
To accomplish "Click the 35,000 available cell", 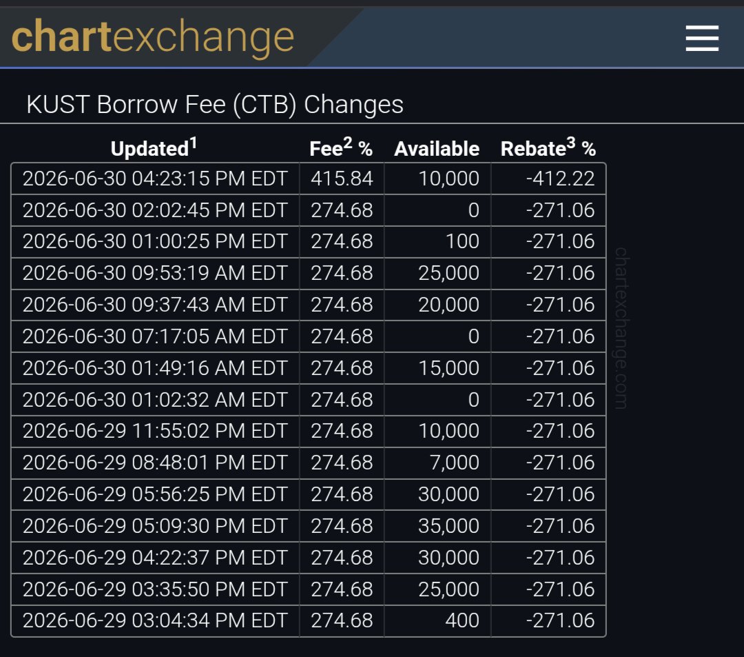I will click(448, 525).
